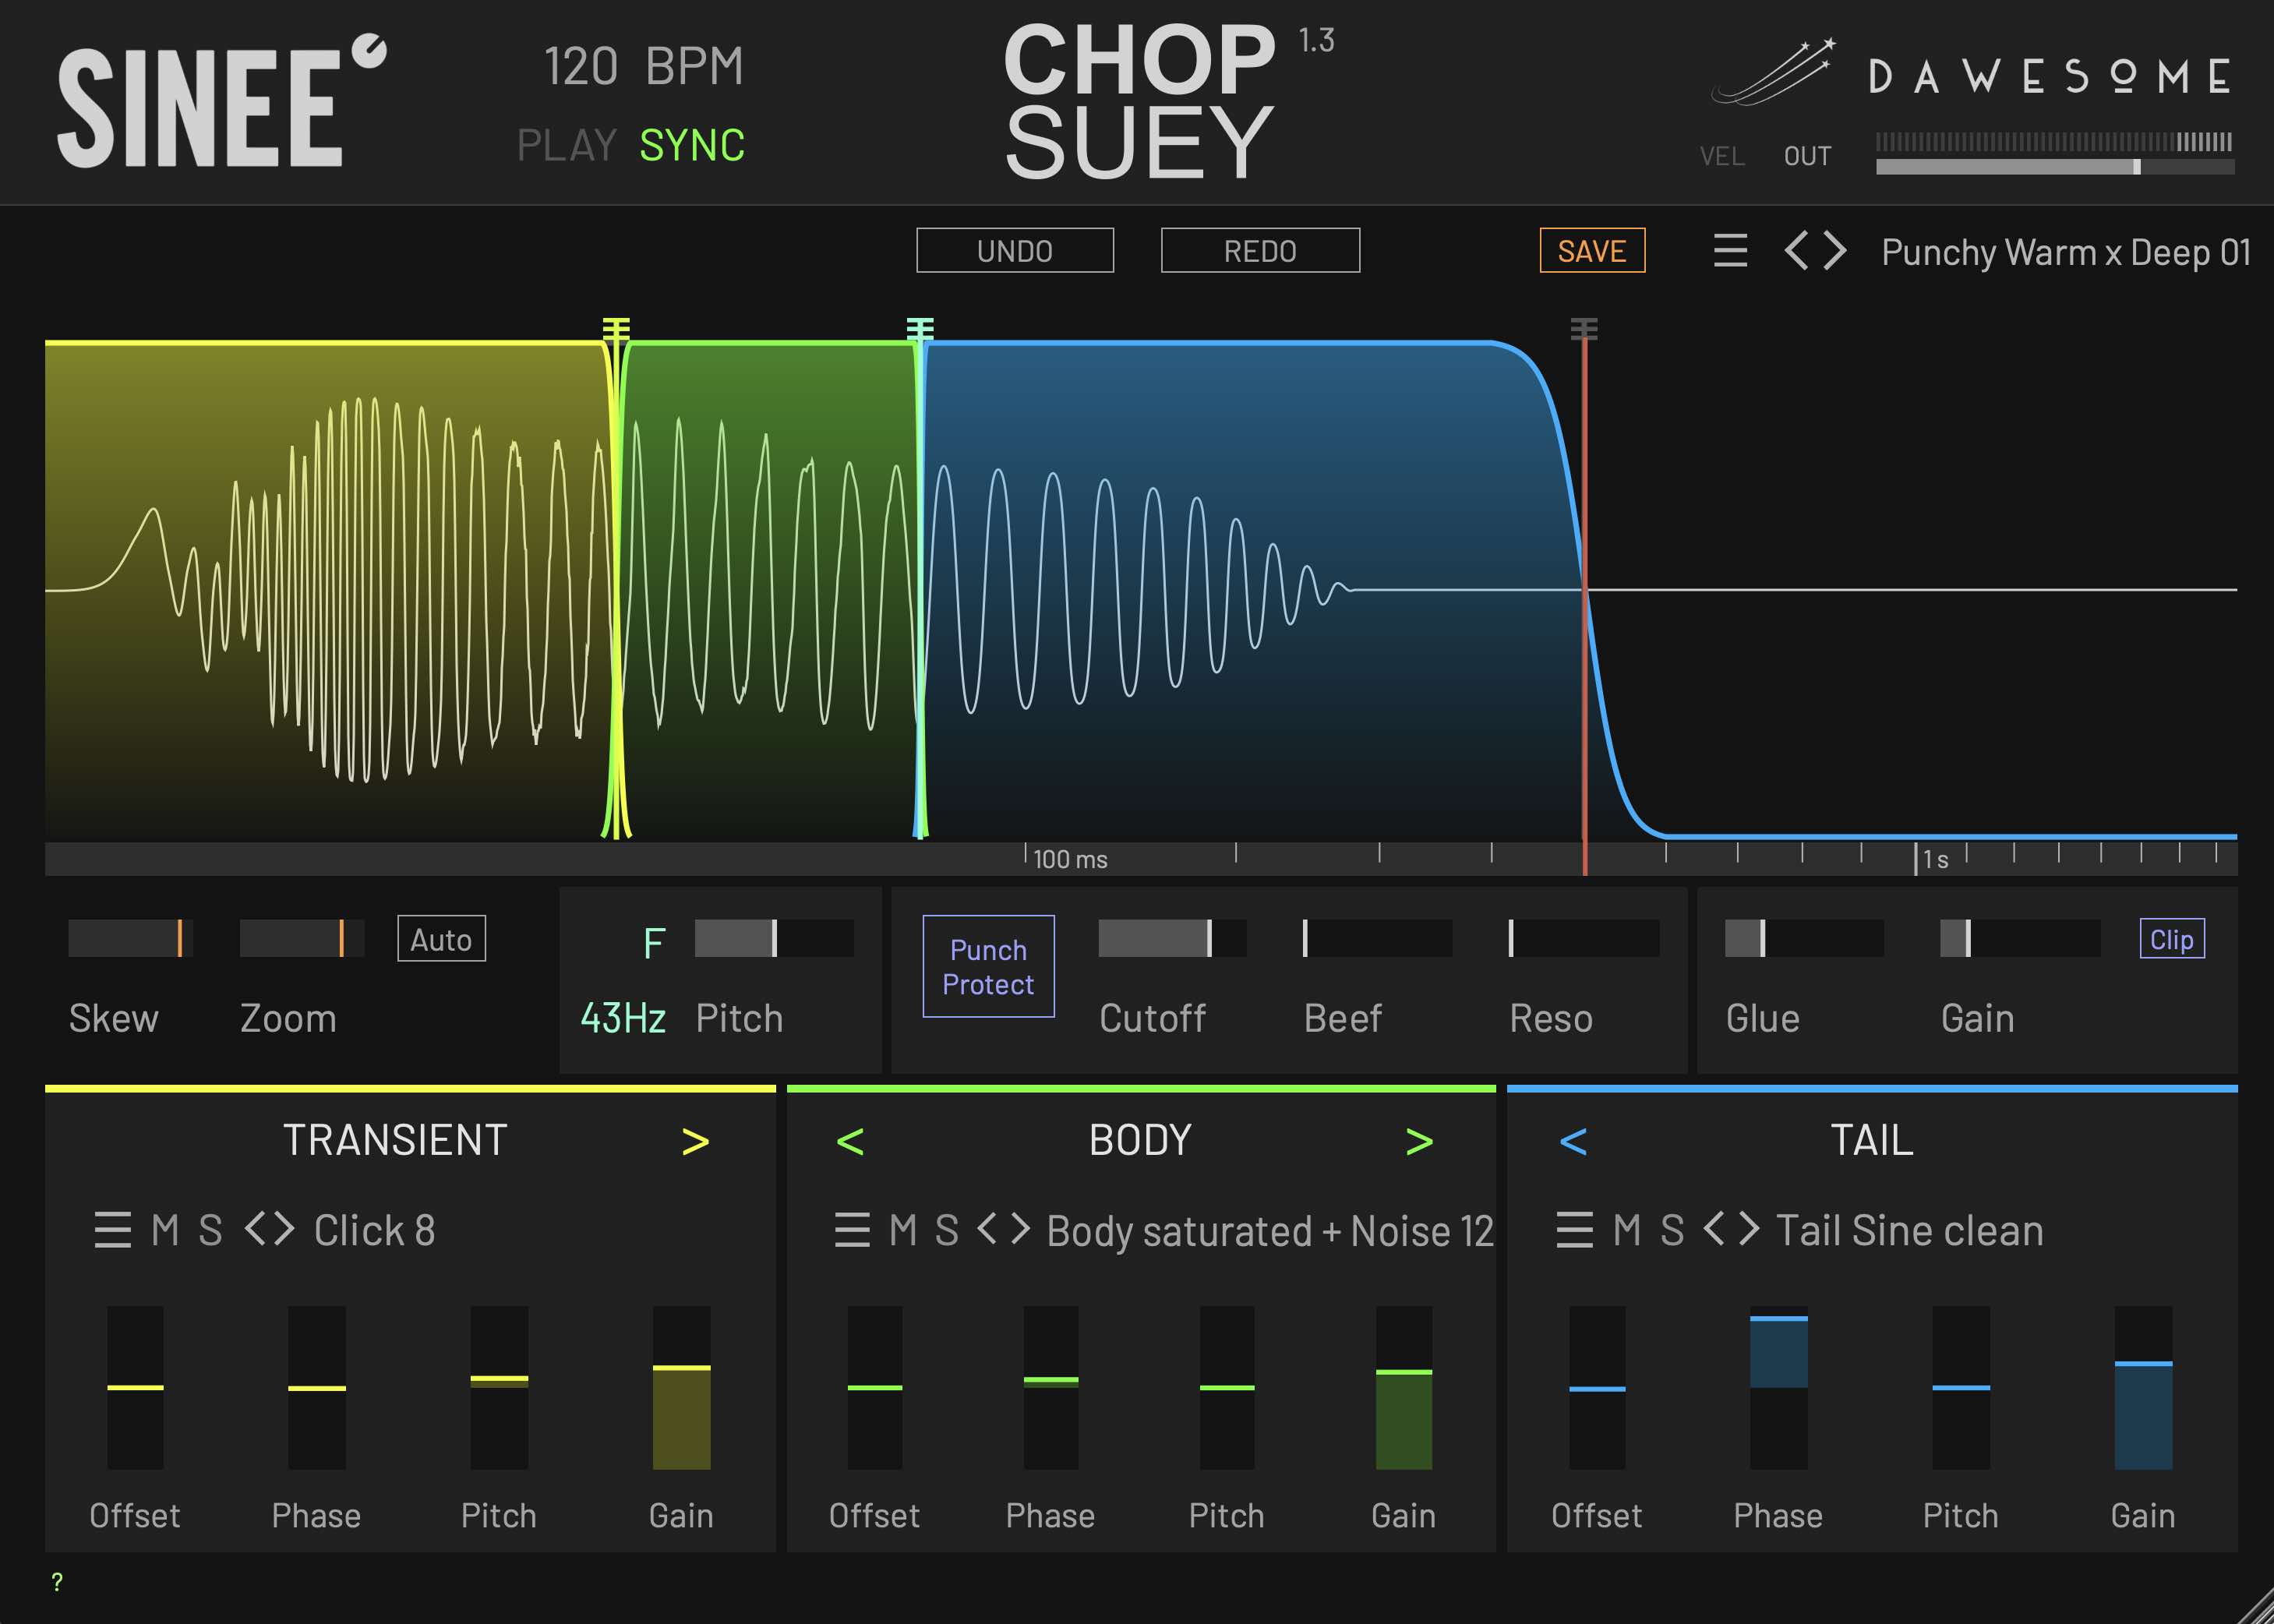Click the right green arrow beside BODY
The image size is (2274, 1624).
(x=1419, y=1141)
